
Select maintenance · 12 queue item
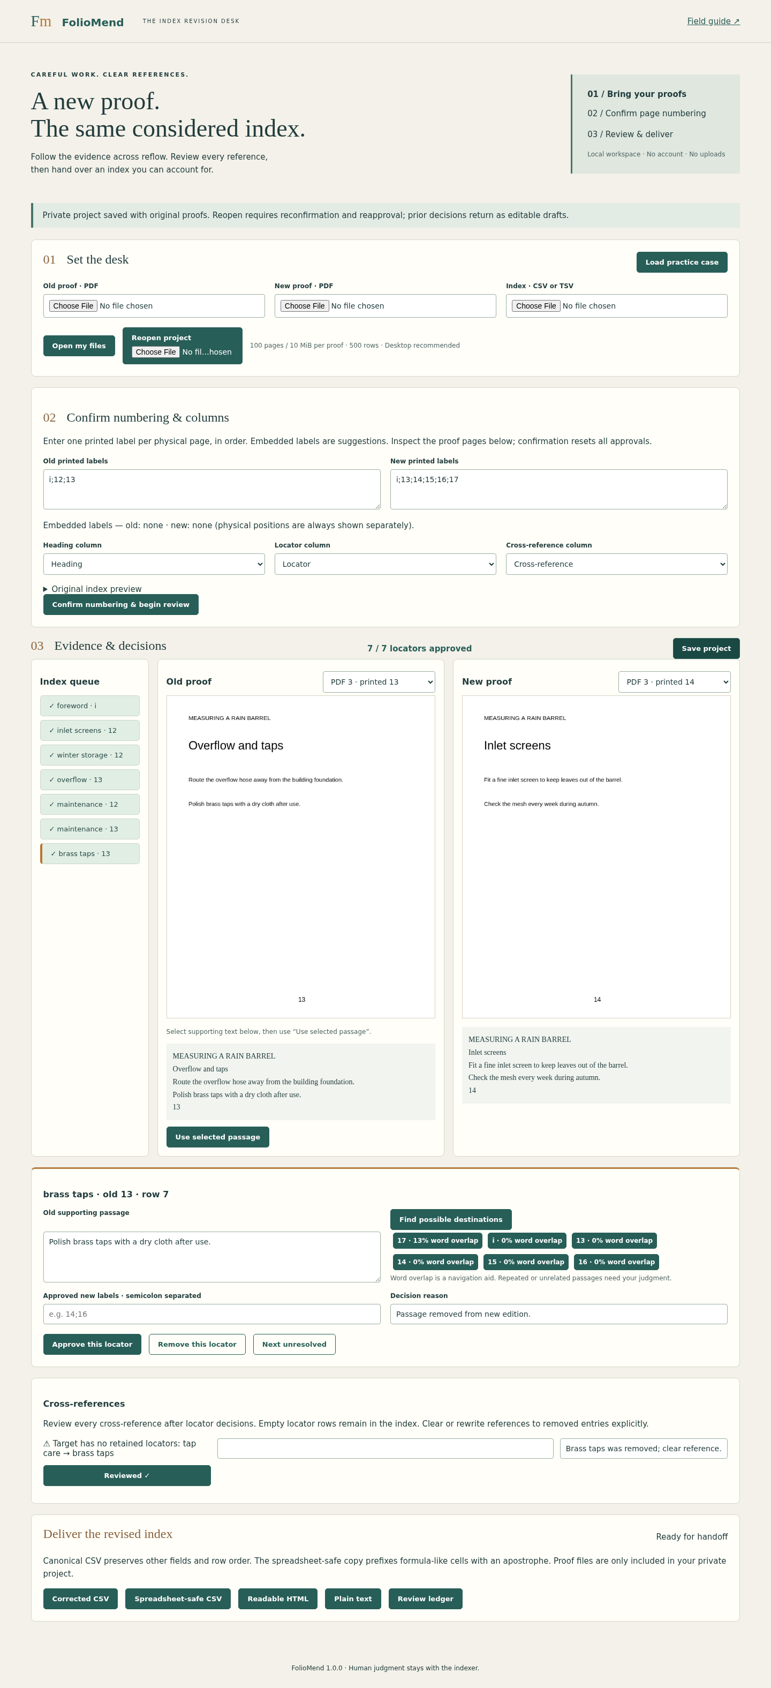[x=90, y=805]
